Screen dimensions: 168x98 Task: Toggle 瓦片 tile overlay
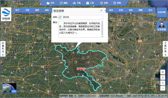click(x=150, y=10)
